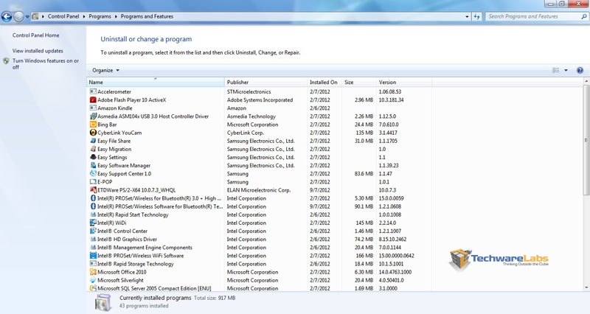Image resolution: width=590 pixels, height=314 pixels.
Task: Click the CyberLink Corp. publisher cell
Action: coord(246,133)
